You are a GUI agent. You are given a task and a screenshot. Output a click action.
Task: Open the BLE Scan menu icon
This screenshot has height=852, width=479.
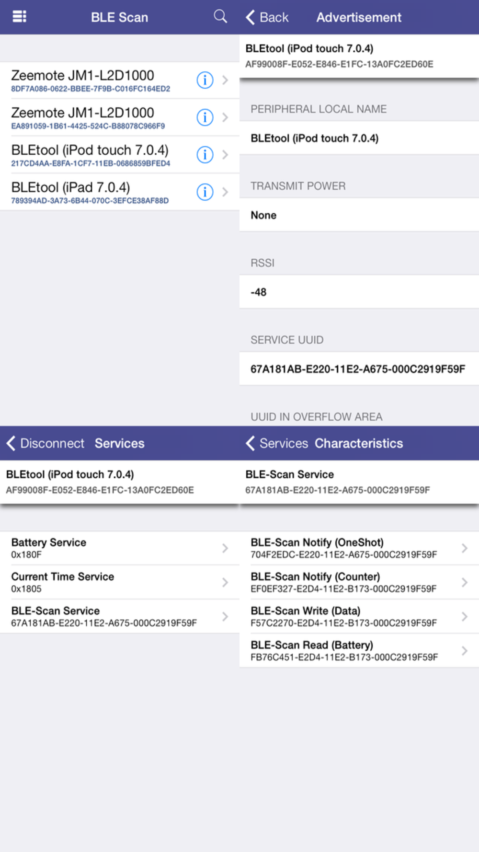pos(19,17)
